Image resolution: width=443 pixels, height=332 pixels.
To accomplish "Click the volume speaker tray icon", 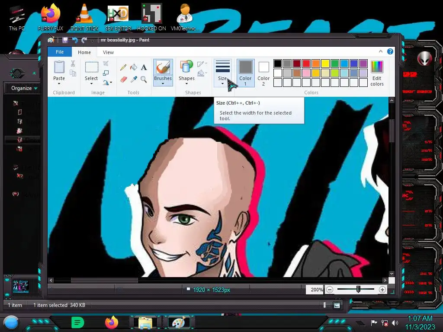I will pos(395,322).
